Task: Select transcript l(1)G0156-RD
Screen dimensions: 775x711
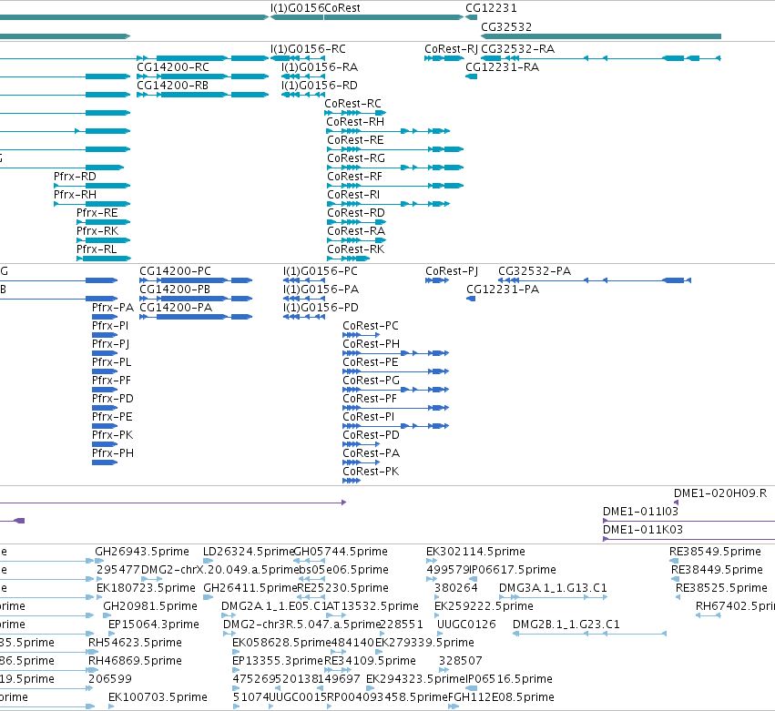Action: tap(303, 95)
